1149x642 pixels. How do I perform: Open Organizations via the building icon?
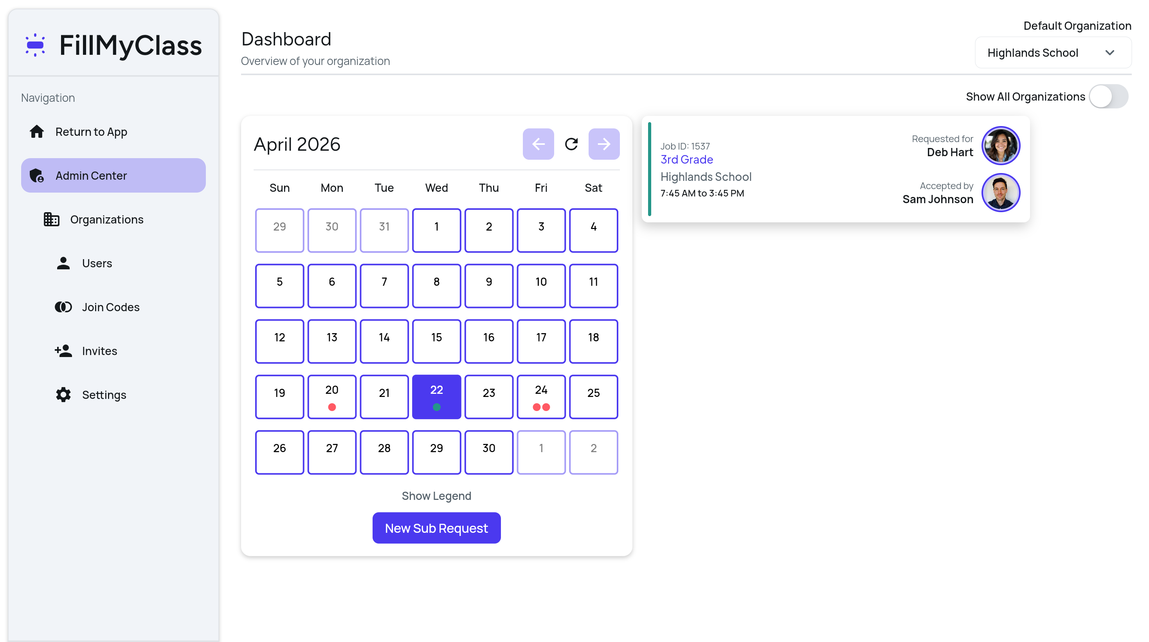[x=51, y=219]
